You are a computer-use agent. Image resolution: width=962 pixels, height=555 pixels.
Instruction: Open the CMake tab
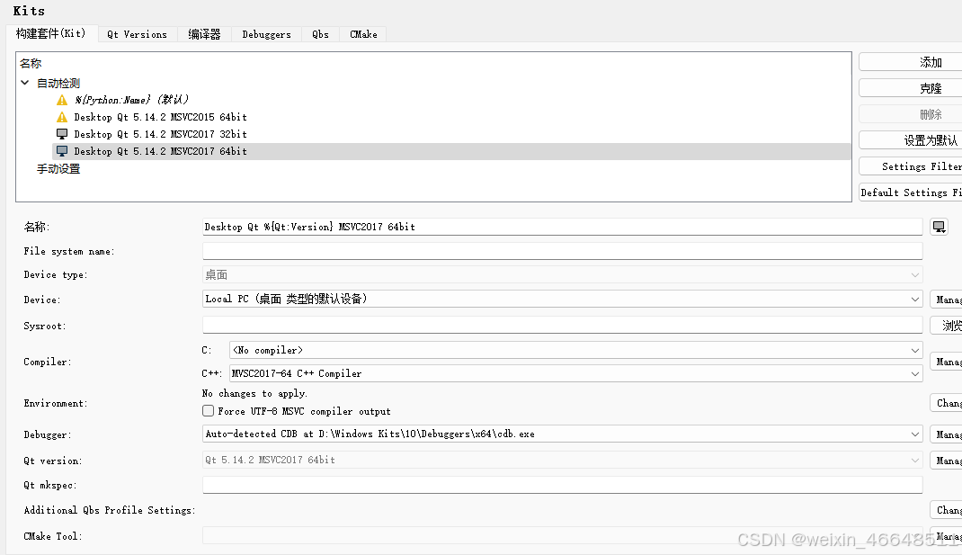[363, 34]
